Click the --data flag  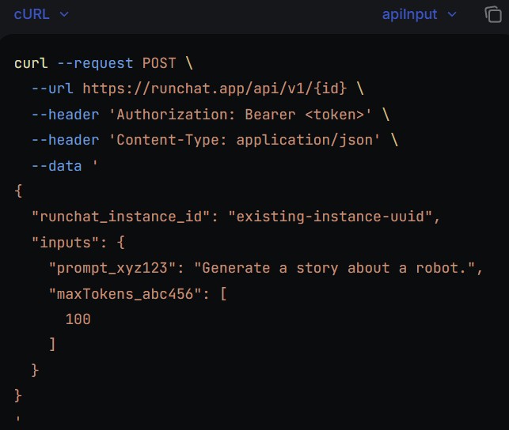click(57, 166)
